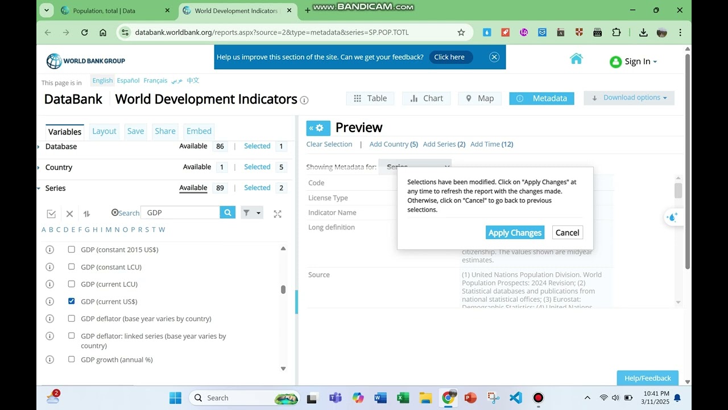
Task: Open the Chart view
Action: pyautogui.click(x=427, y=99)
